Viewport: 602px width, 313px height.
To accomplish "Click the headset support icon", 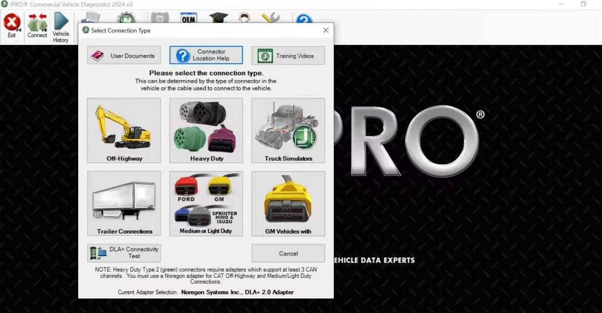I will (x=244, y=18).
